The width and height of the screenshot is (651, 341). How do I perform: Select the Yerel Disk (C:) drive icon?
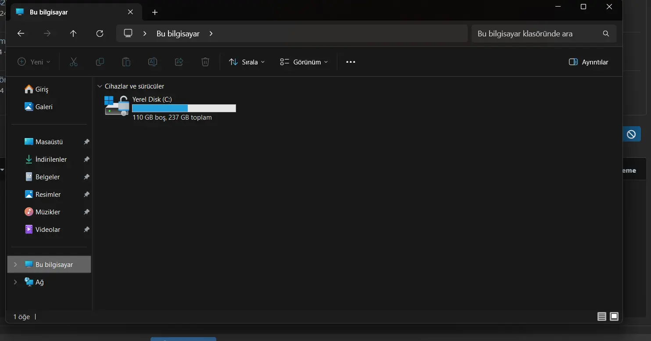coord(117,106)
